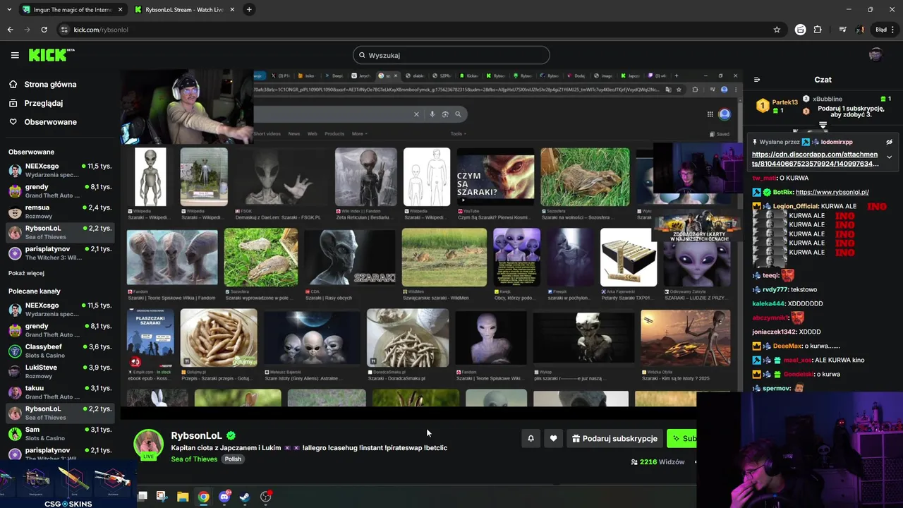Click the 2216 Widzów viewer count

tap(657, 462)
